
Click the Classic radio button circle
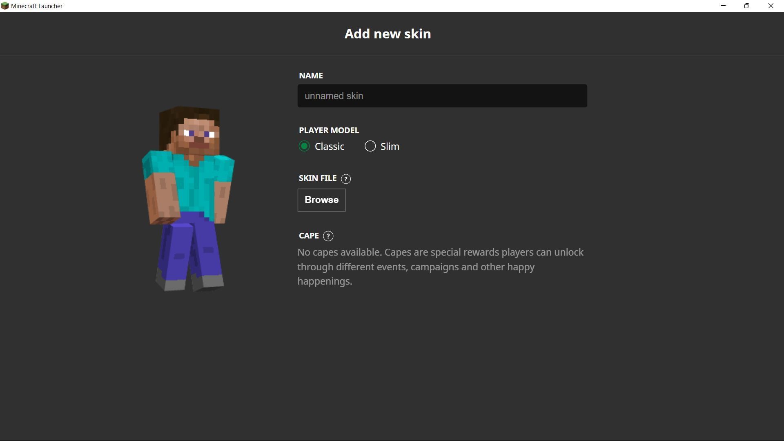tap(304, 146)
